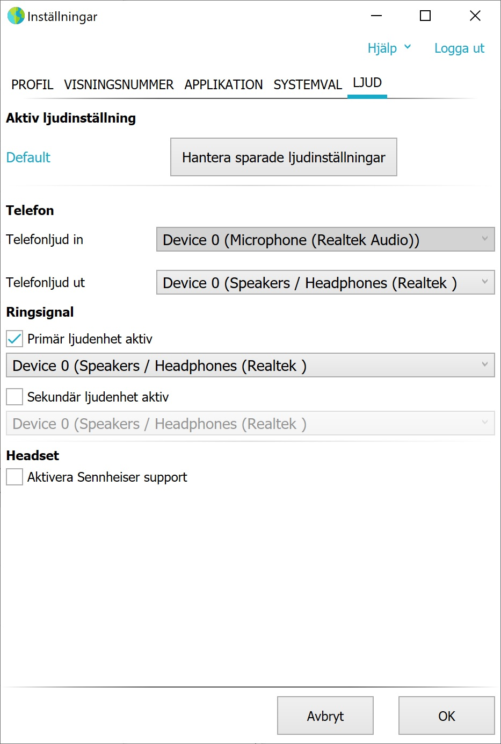Go to the APPLIKATION tab
Image resolution: width=501 pixels, height=744 pixels.
click(223, 84)
